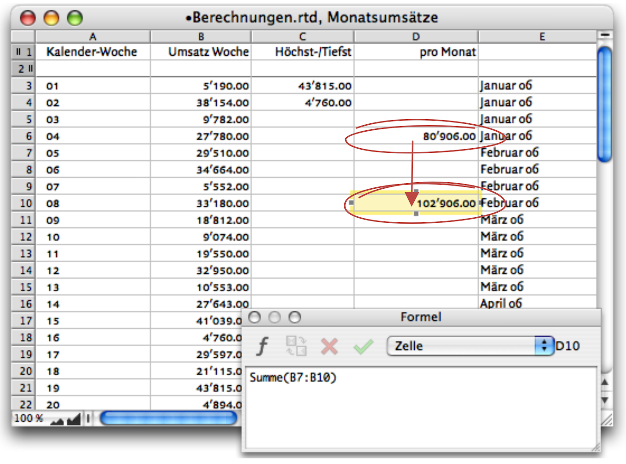This screenshot has width=626, height=464.
Task: Select row 10 header
Action: coord(24,203)
